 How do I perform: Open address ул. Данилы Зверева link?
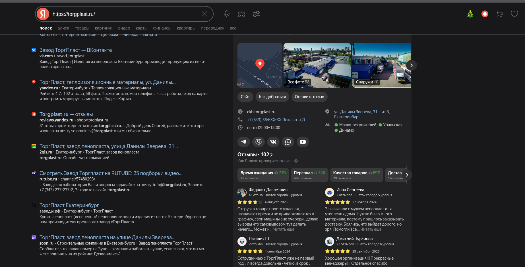pos(362,114)
